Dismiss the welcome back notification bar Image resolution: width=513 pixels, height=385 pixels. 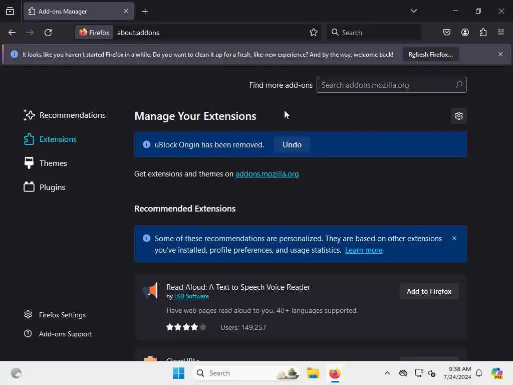[500, 54]
